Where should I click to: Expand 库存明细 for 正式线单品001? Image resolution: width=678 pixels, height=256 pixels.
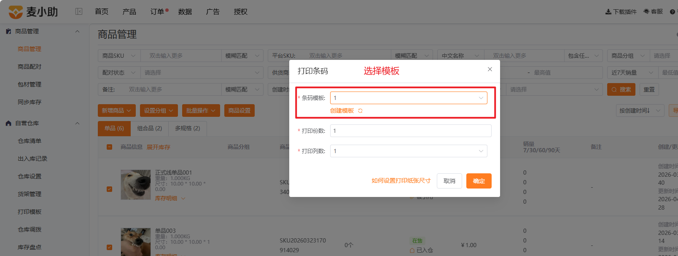click(x=170, y=198)
